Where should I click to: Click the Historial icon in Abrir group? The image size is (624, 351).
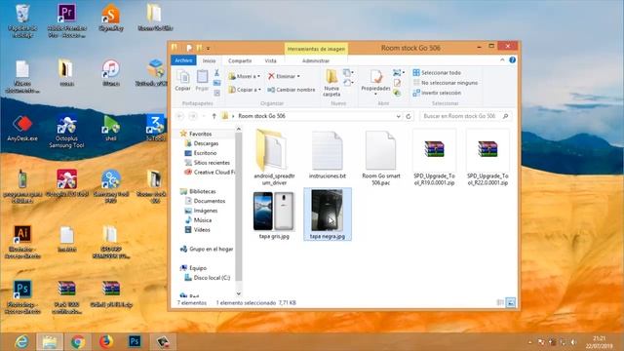(x=397, y=94)
